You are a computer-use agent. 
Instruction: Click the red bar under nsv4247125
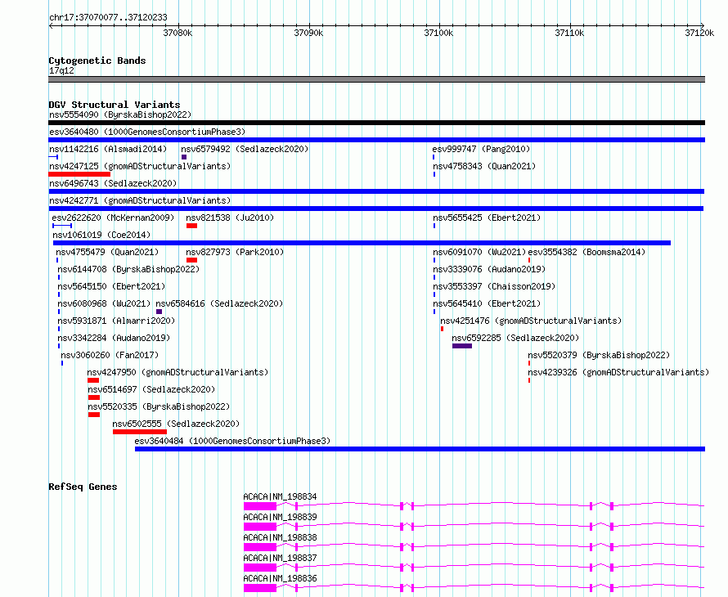coord(79,174)
